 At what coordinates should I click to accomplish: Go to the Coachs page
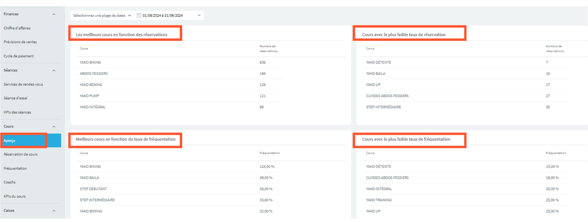click(9, 182)
